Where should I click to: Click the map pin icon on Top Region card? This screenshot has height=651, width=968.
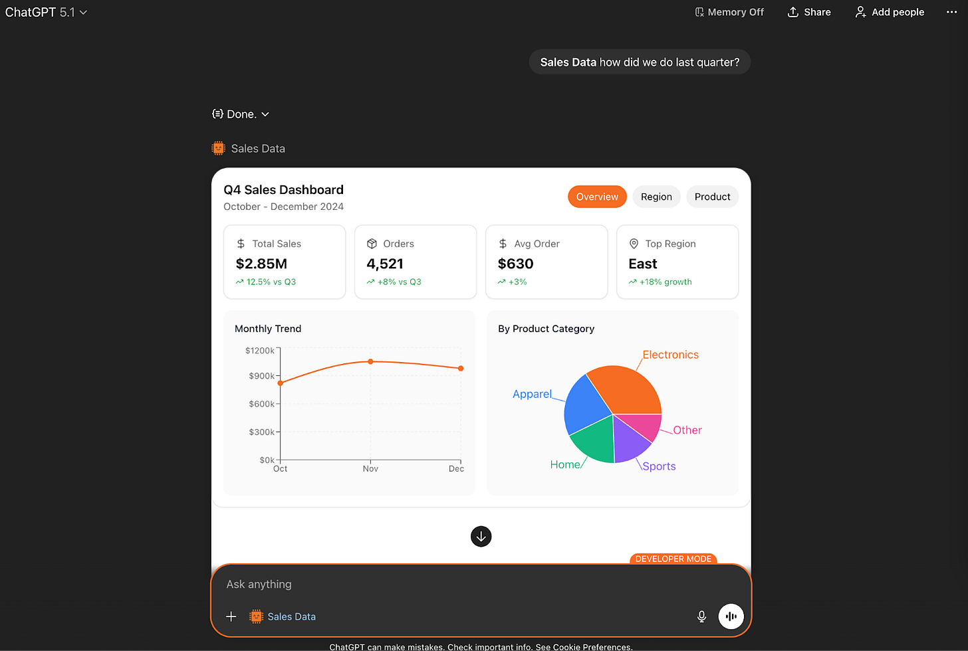coord(634,243)
